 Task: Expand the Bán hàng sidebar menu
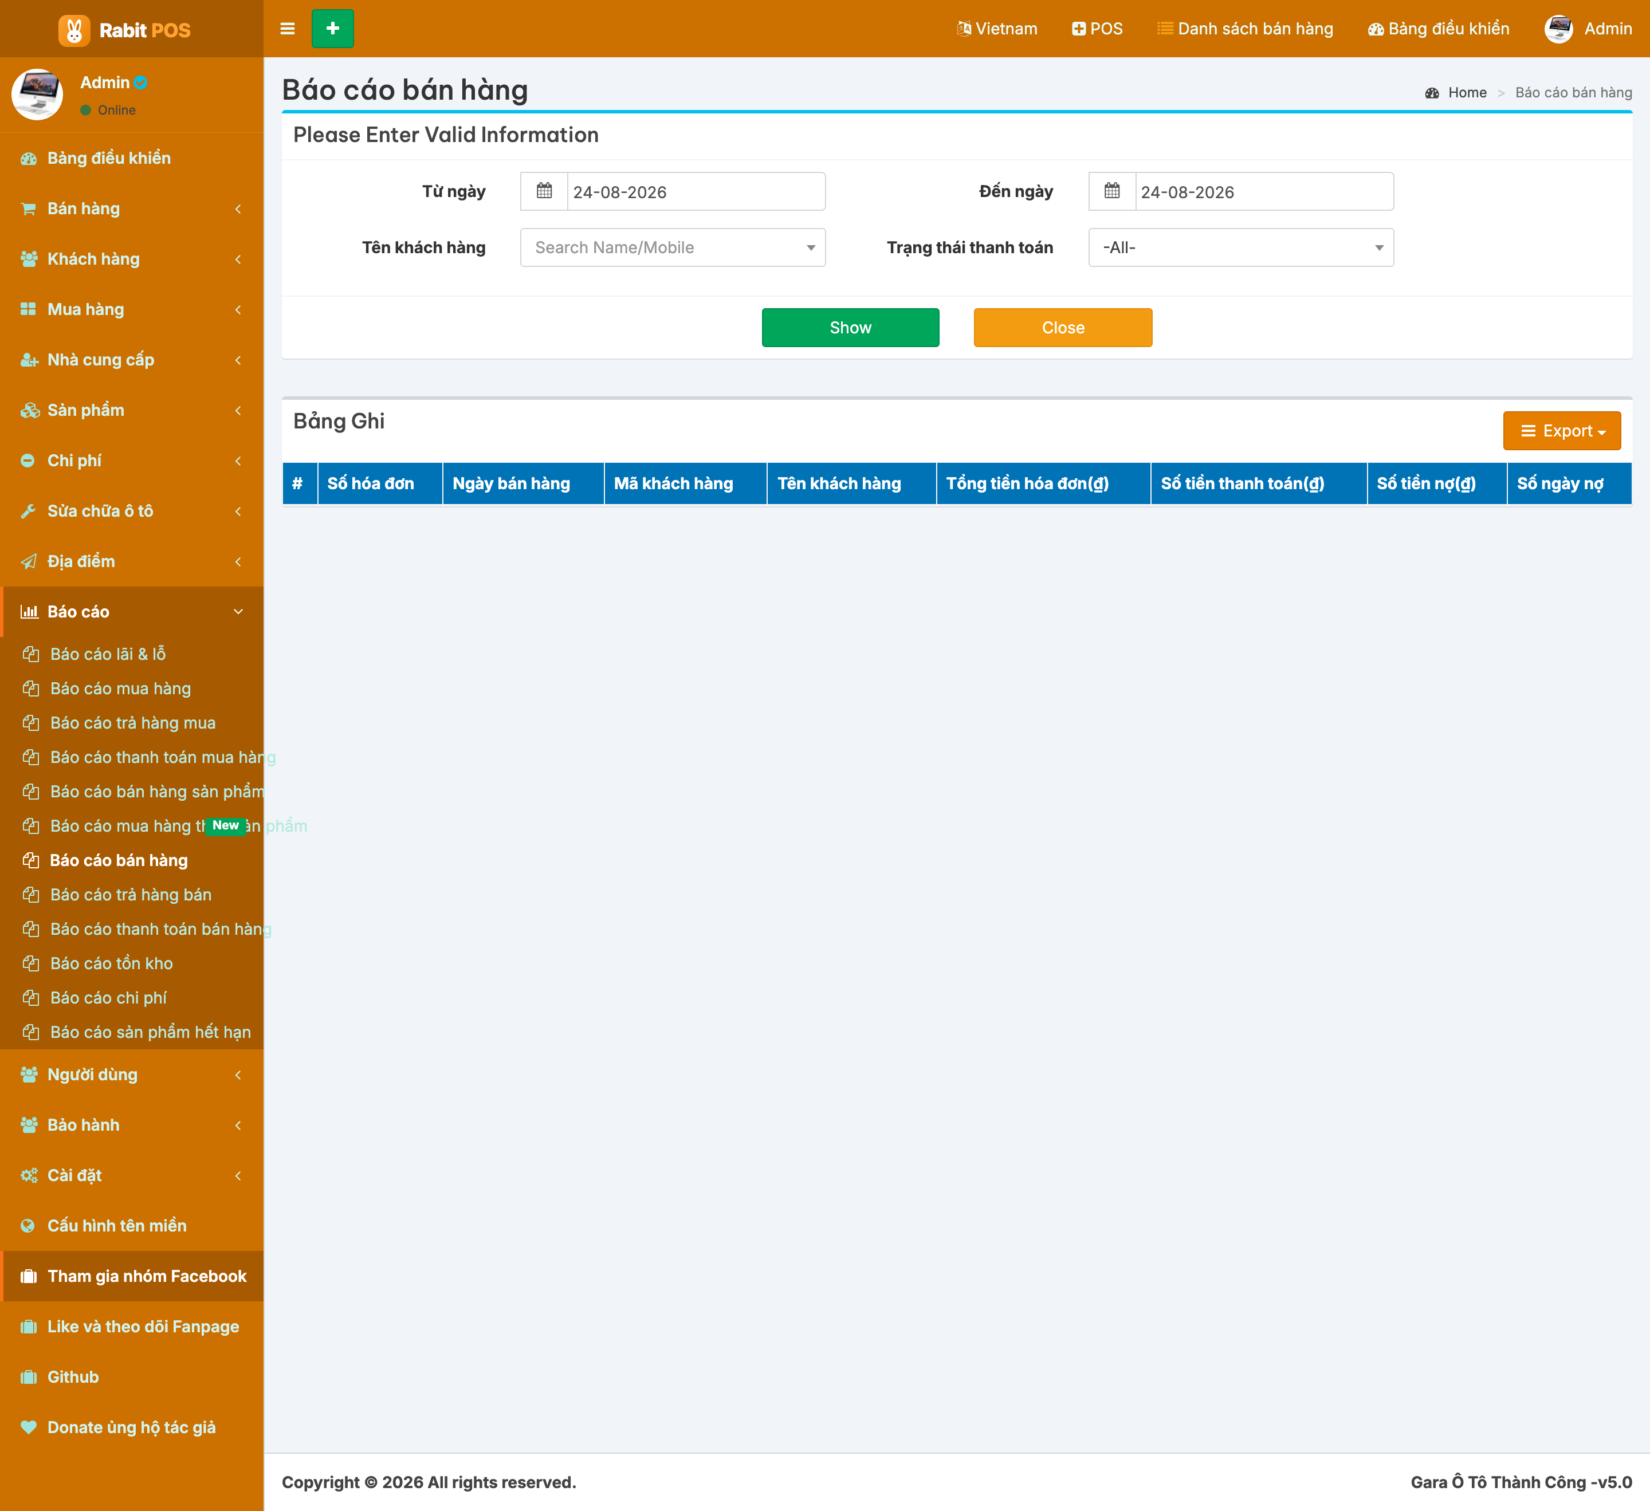pos(132,208)
